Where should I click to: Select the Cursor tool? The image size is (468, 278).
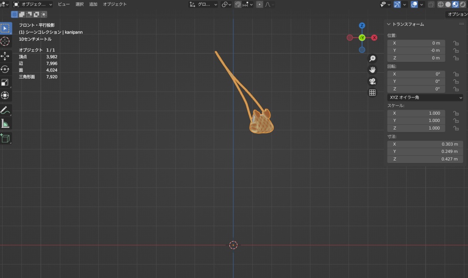[5, 41]
